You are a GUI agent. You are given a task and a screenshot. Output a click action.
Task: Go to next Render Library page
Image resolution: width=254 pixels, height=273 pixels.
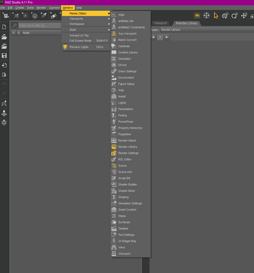coord(167,37)
